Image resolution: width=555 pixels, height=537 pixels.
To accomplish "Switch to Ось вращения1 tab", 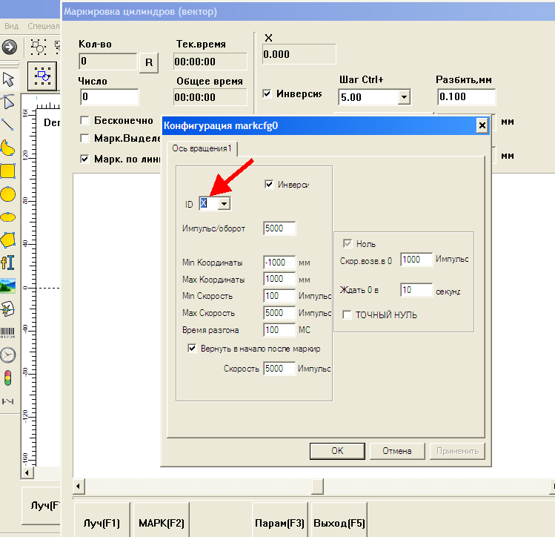I will (202, 148).
